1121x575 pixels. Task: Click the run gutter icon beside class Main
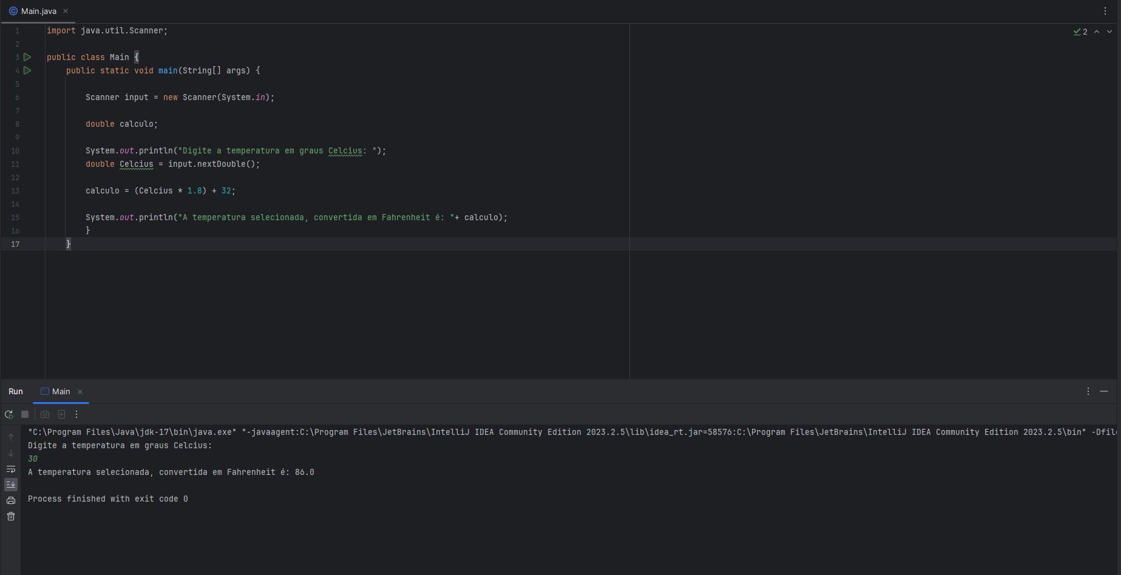click(x=27, y=57)
